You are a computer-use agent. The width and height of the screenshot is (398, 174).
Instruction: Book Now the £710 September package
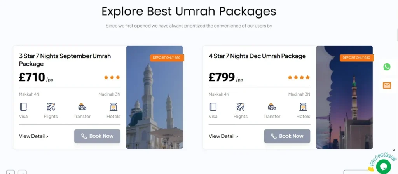pos(97,136)
